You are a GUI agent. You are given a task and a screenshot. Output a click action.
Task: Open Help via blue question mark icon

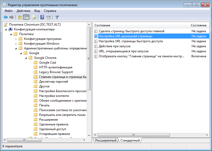coord(42,17)
